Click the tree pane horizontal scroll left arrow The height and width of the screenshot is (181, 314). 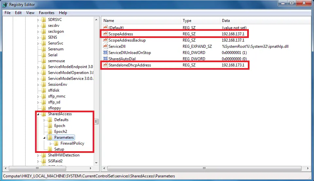point(6,168)
